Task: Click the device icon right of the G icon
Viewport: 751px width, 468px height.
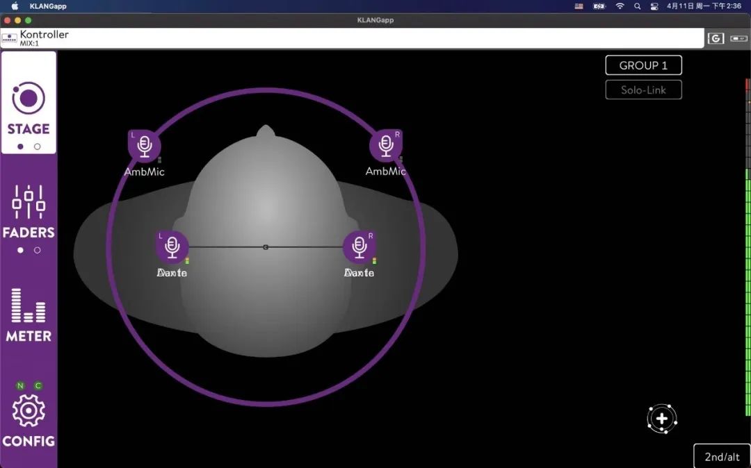Action: [738, 38]
